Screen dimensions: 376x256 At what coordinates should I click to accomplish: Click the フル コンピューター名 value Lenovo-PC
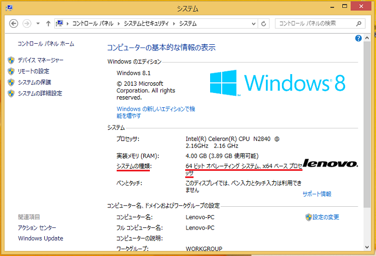point(200,228)
